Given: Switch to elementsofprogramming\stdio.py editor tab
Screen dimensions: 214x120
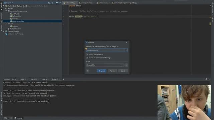Looking at the screenshot, I should click(x=125, y=3).
